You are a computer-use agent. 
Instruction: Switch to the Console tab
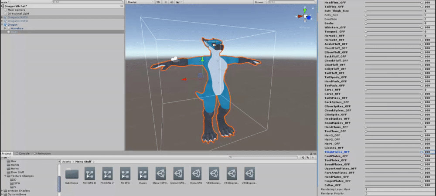coord(23,153)
